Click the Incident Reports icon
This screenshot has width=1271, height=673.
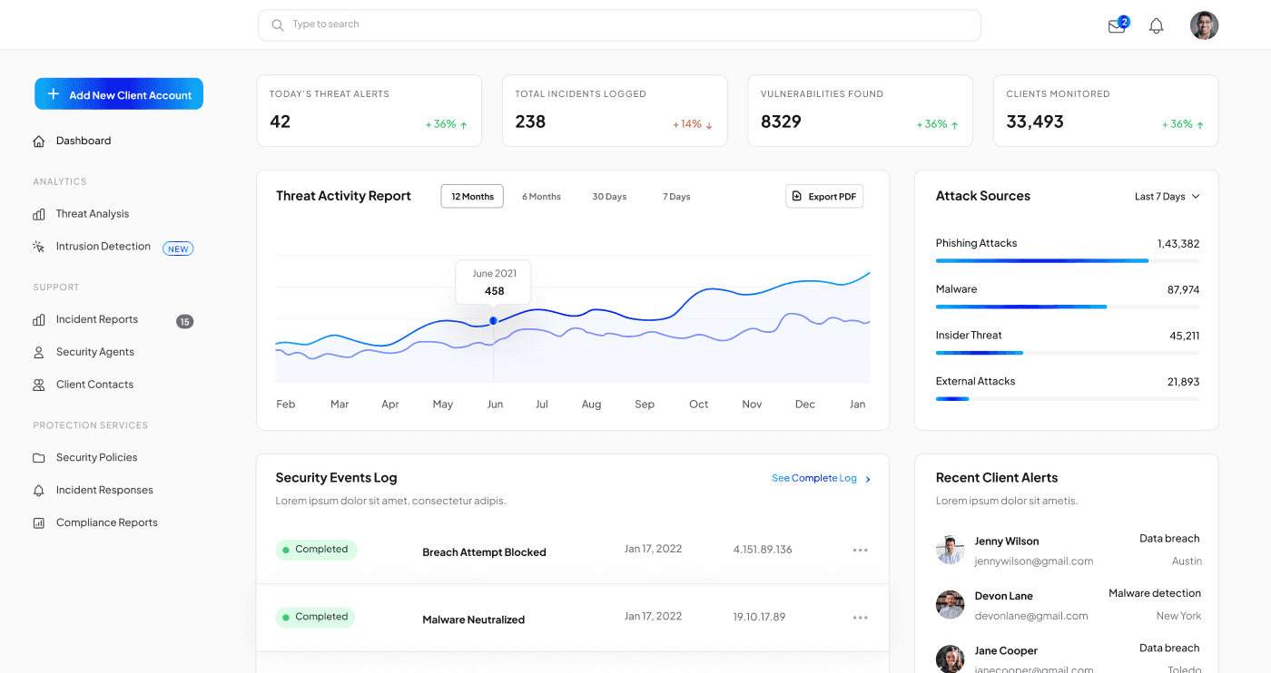tap(37, 319)
